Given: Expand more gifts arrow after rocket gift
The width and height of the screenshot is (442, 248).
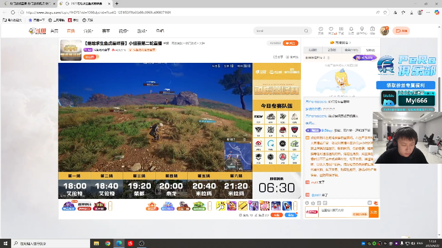Looking at the screenshot, I should 295,206.
